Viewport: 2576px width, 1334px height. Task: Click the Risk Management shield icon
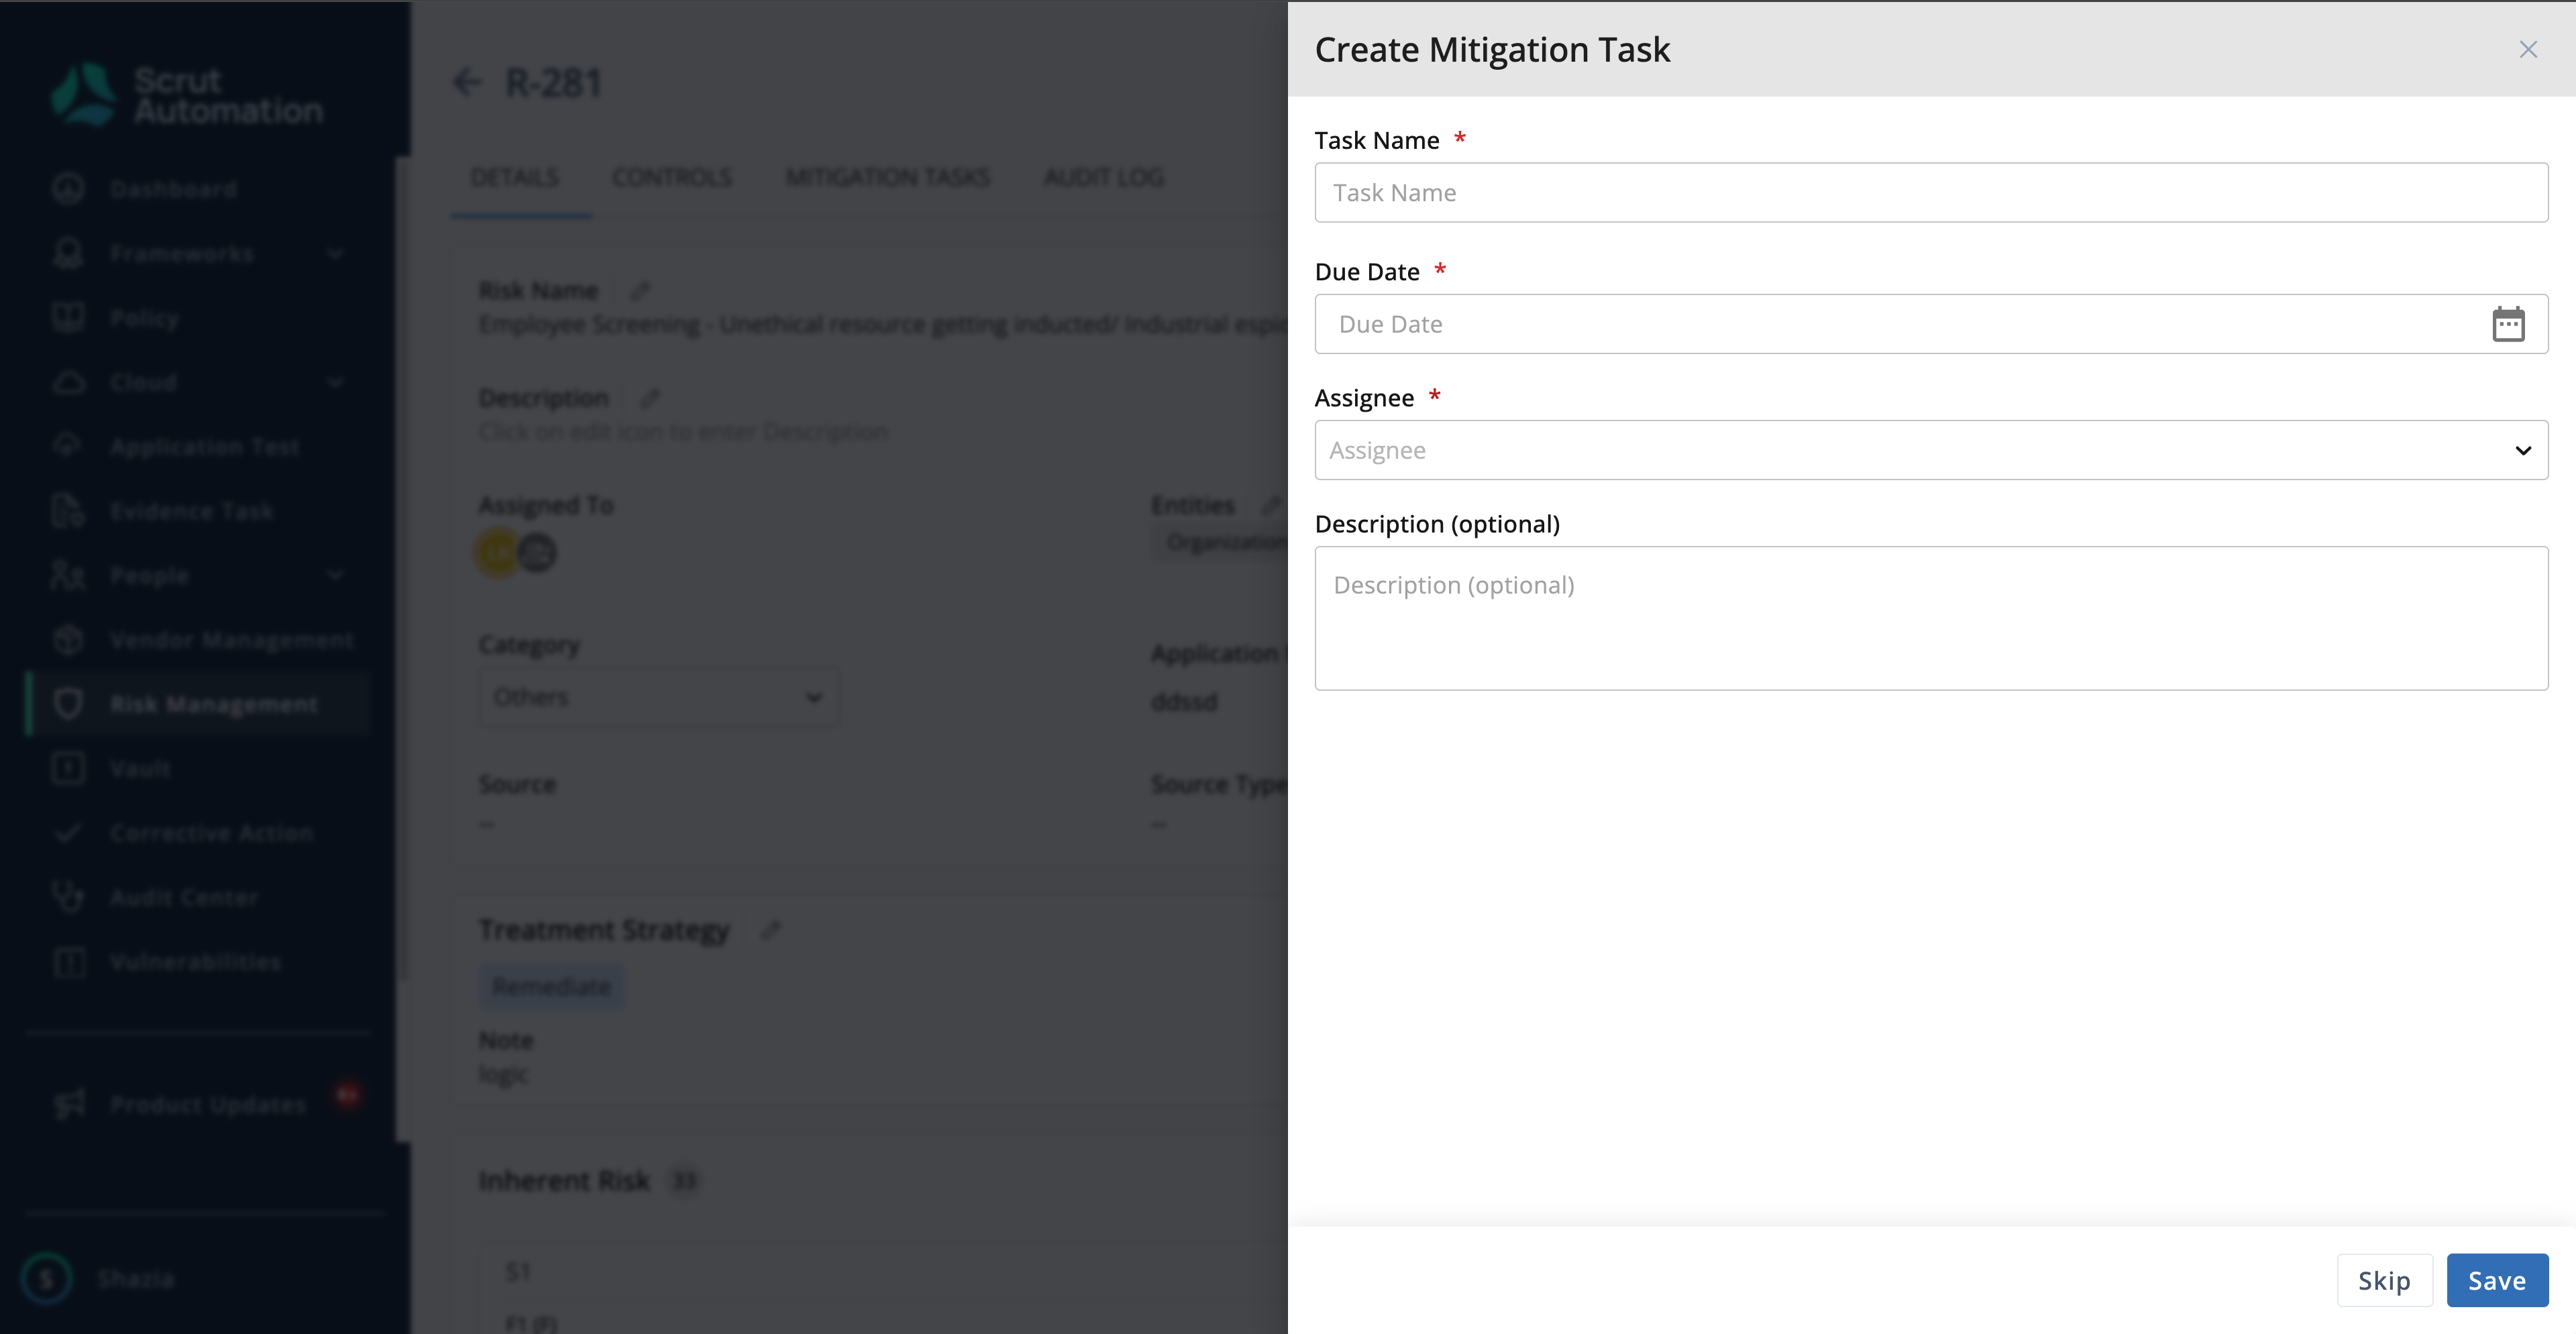(x=68, y=703)
